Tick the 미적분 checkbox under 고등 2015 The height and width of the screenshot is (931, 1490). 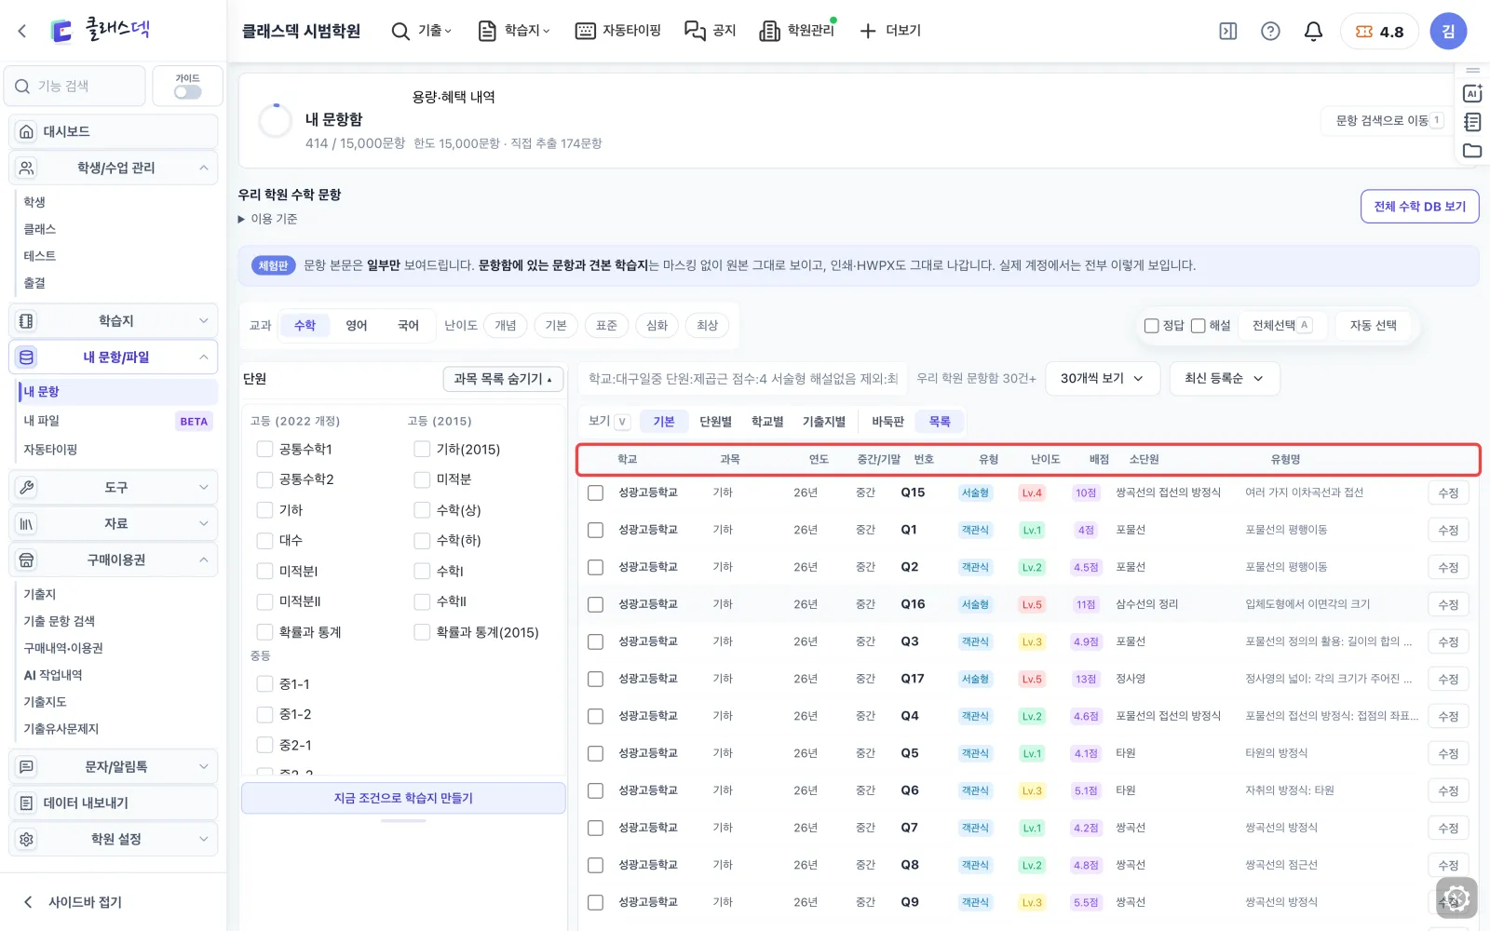422,479
